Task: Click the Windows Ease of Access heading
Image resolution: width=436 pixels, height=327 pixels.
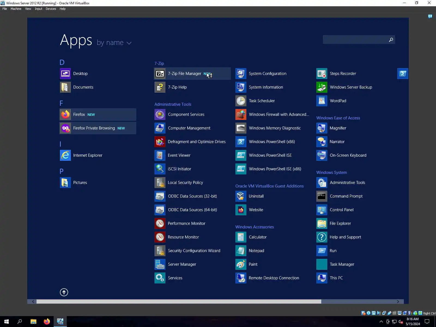Action: click(x=338, y=118)
